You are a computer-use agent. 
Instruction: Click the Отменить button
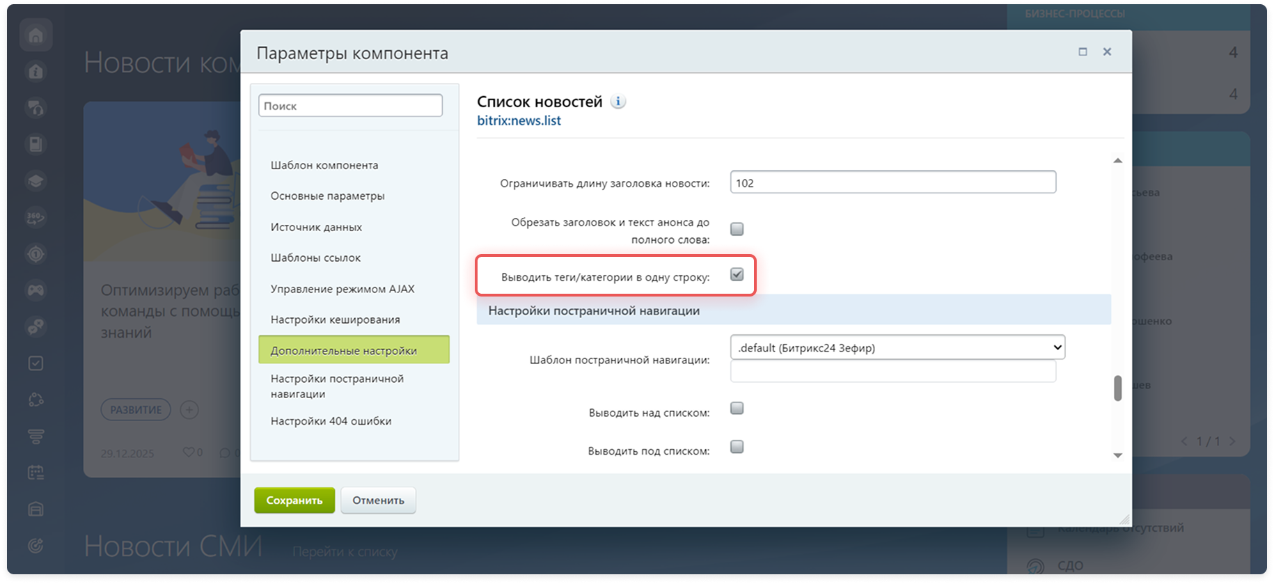(378, 500)
